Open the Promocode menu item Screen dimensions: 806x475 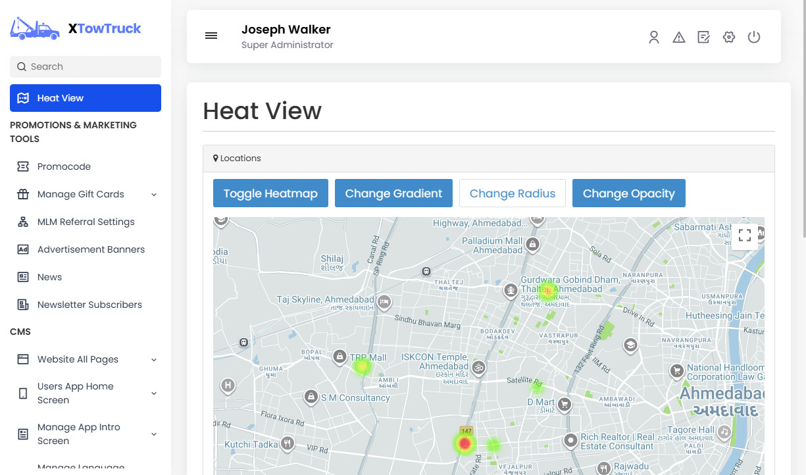tap(64, 166)
